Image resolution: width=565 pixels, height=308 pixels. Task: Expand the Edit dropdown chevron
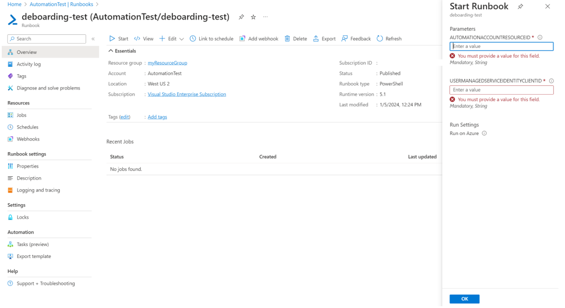click(182, 39)
